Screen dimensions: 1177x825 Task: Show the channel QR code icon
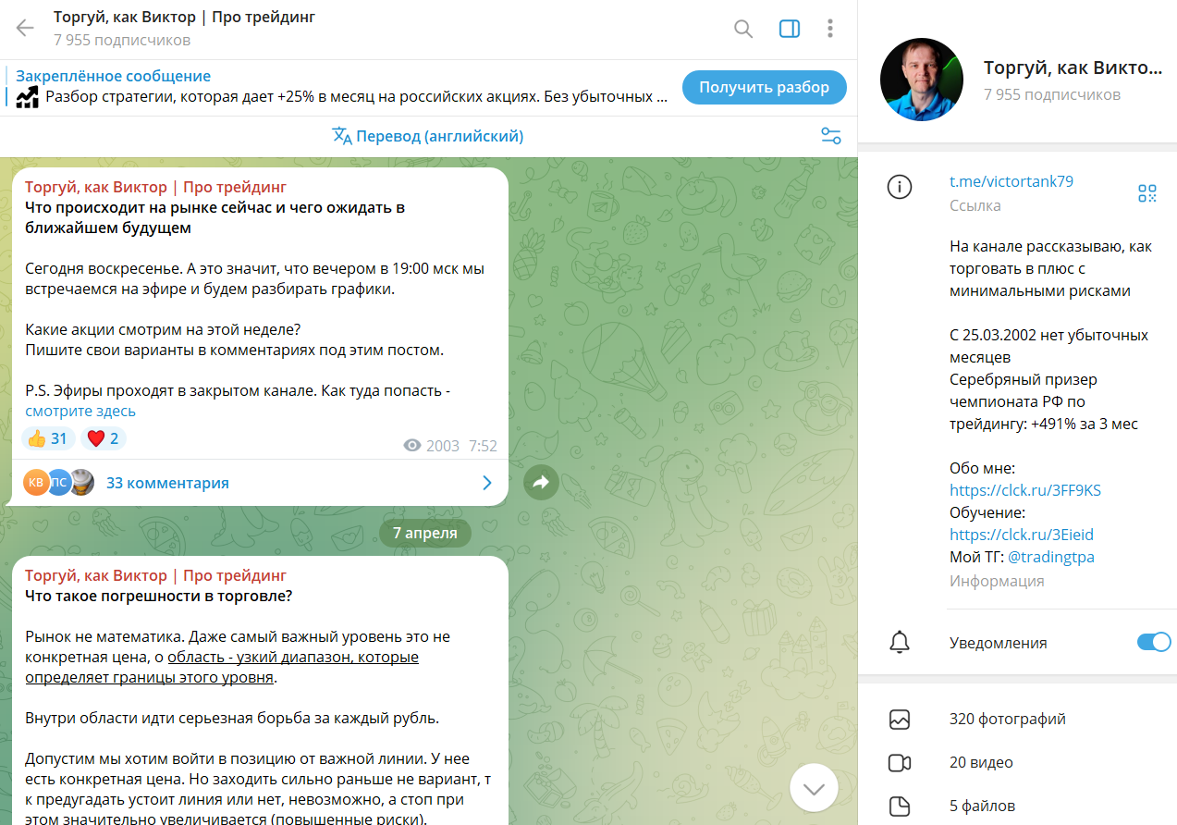click(1147, 193)
